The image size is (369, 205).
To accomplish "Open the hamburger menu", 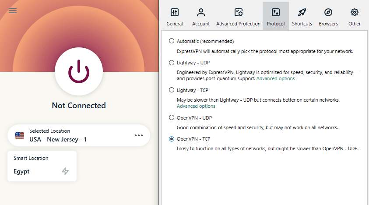I will [13, 11].
